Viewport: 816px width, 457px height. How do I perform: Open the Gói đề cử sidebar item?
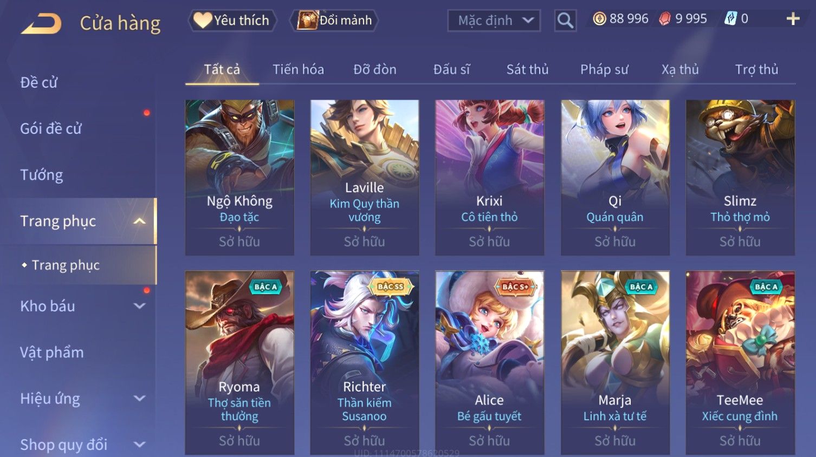pyautogui.click(x=51, y=129)
